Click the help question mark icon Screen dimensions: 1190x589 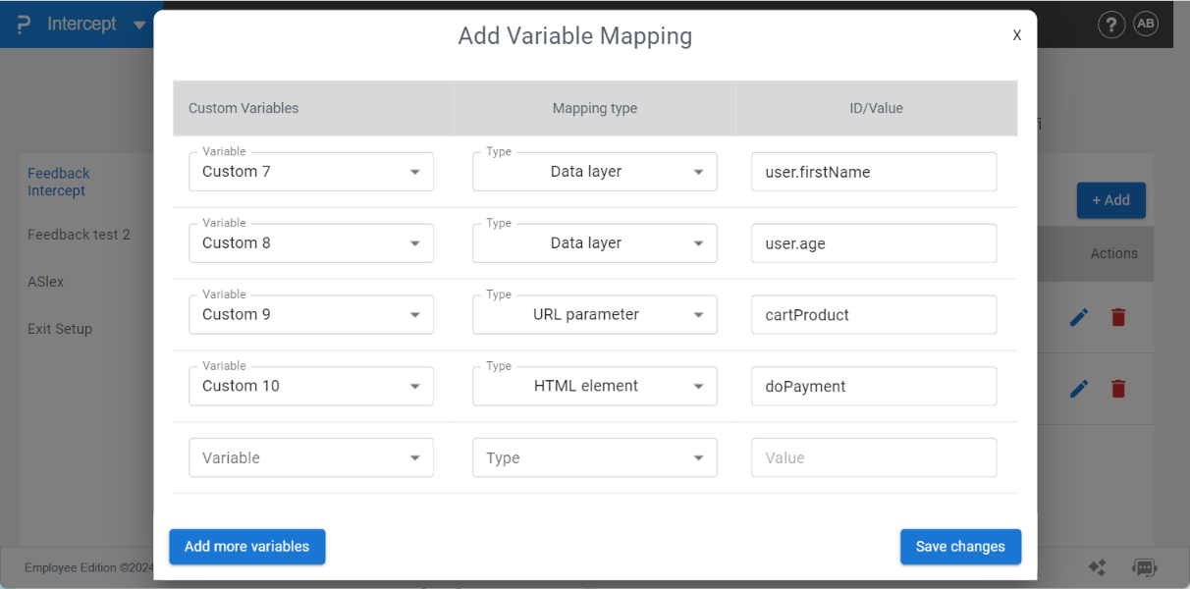[x=1110, y=25]
